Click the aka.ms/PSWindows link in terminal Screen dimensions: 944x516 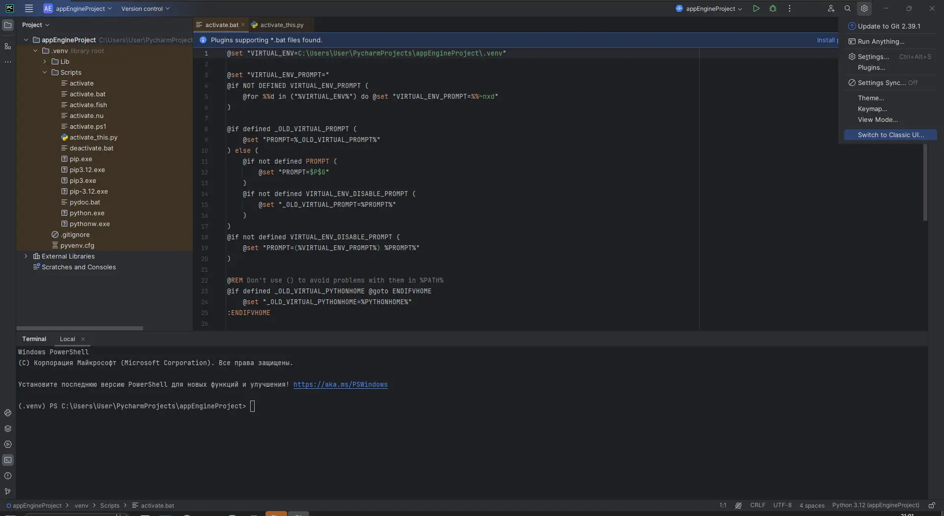point(340,384)
